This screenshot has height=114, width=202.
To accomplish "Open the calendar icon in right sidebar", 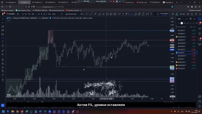I will [199, 102].
